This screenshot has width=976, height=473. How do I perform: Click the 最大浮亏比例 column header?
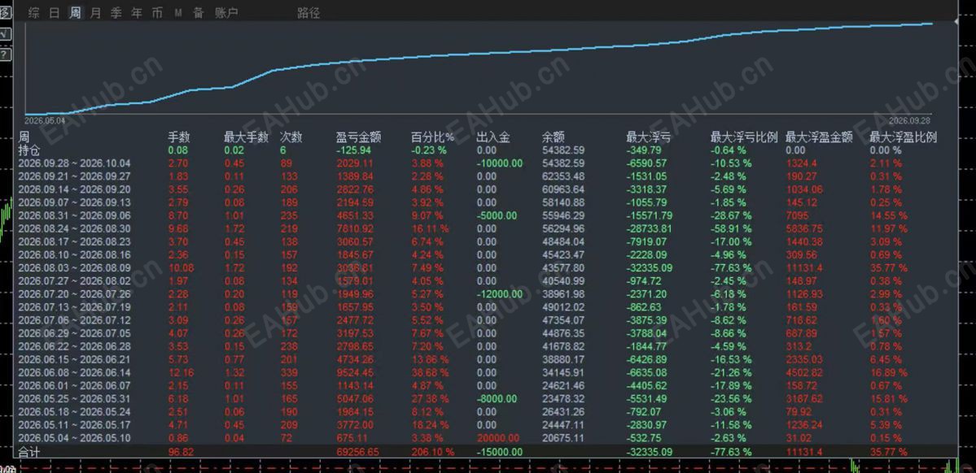click(745, 137)
